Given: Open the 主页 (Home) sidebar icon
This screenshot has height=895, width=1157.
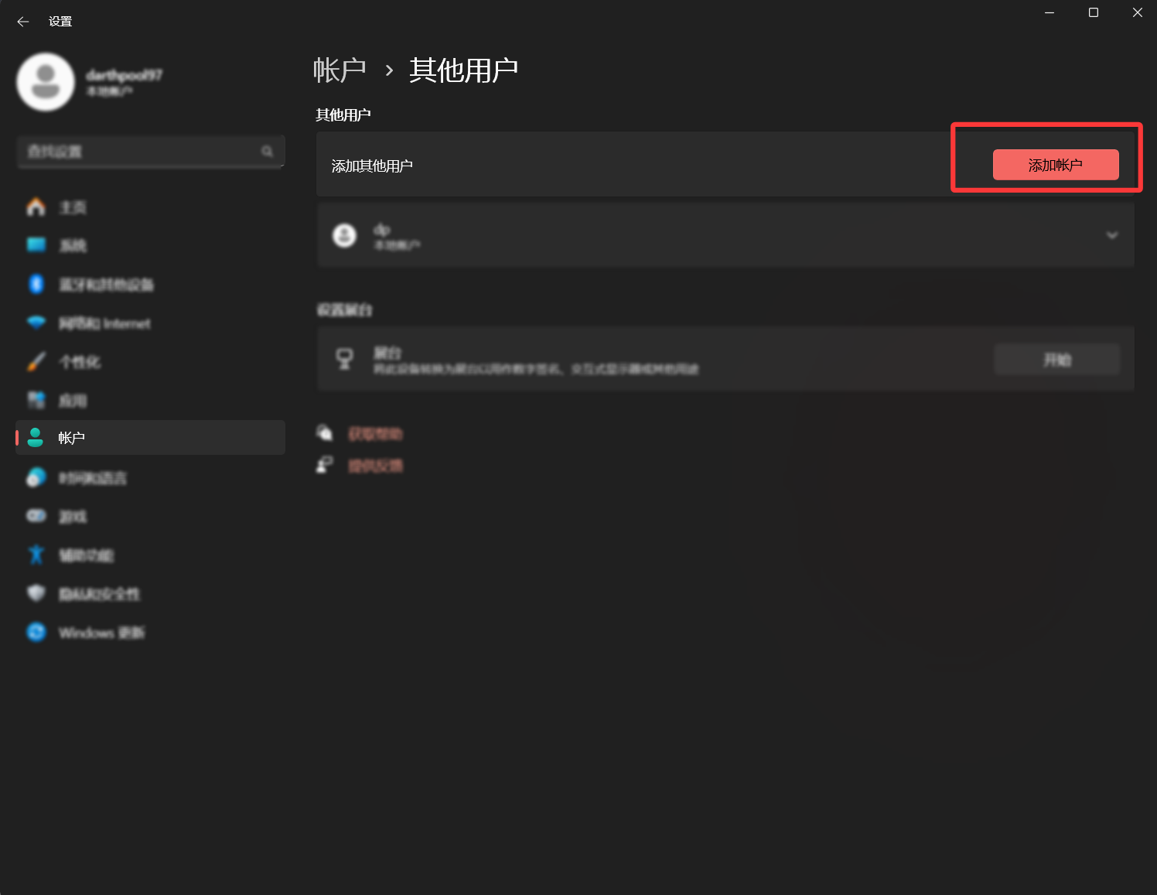Looking at the screenshot, I should (36, 207).
